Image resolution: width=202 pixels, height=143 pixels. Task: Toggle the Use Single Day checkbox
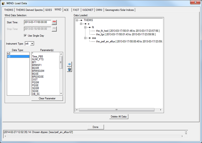point(25,36)
